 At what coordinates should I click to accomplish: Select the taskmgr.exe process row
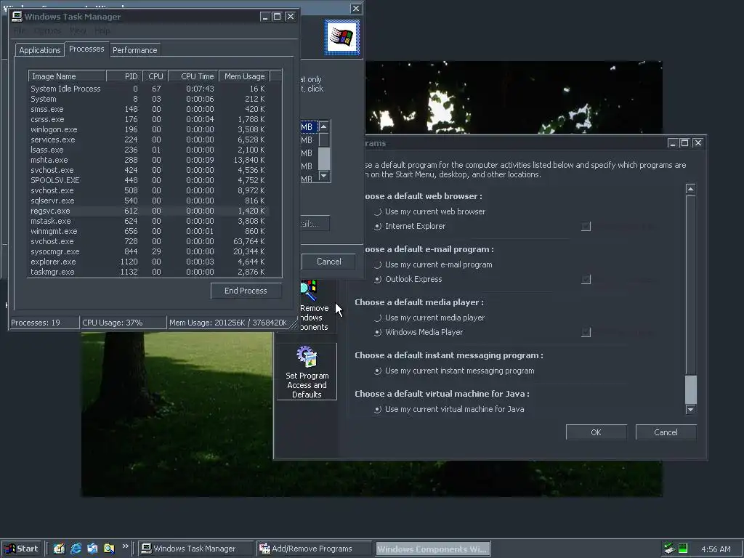(x=149, y=272)
